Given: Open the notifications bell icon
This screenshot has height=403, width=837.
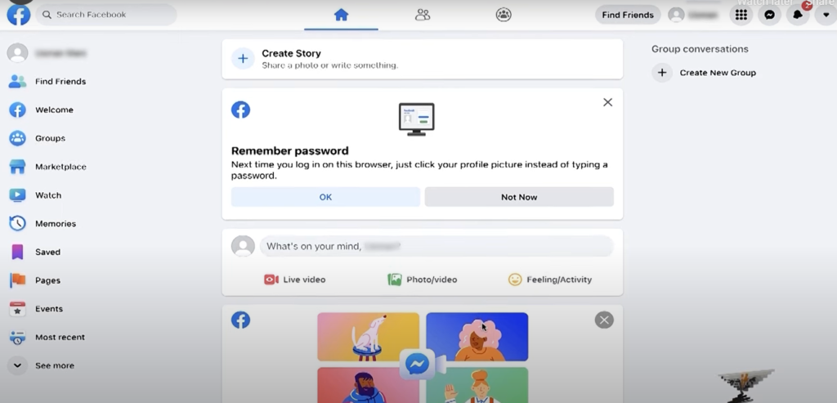Looking at the screenshot, I should pos(798,15).
